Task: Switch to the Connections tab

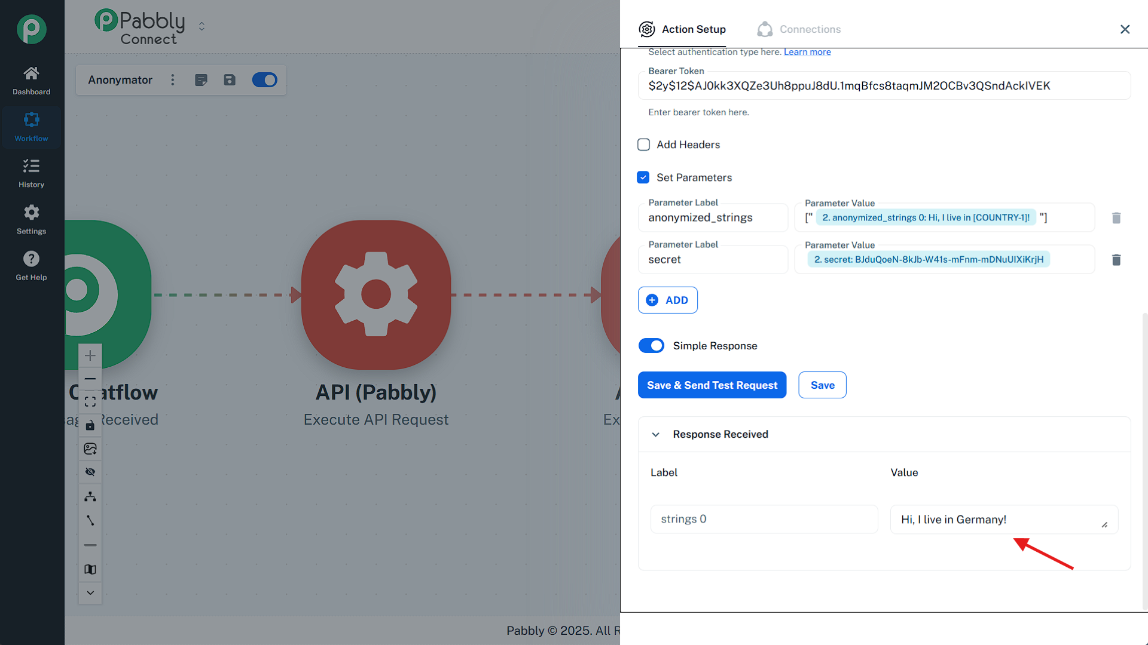Action: [x=799, y=29]
